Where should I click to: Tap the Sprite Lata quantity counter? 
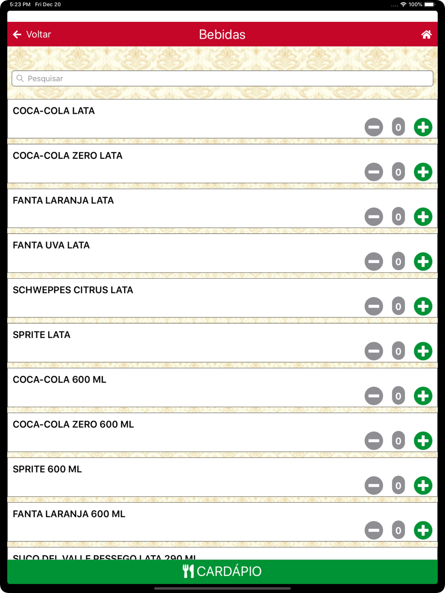[398, 351]
